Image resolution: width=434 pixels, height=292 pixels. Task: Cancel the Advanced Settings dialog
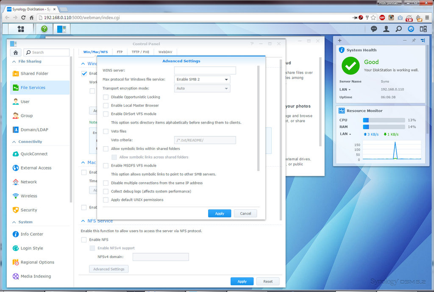(x=245, y=214)
